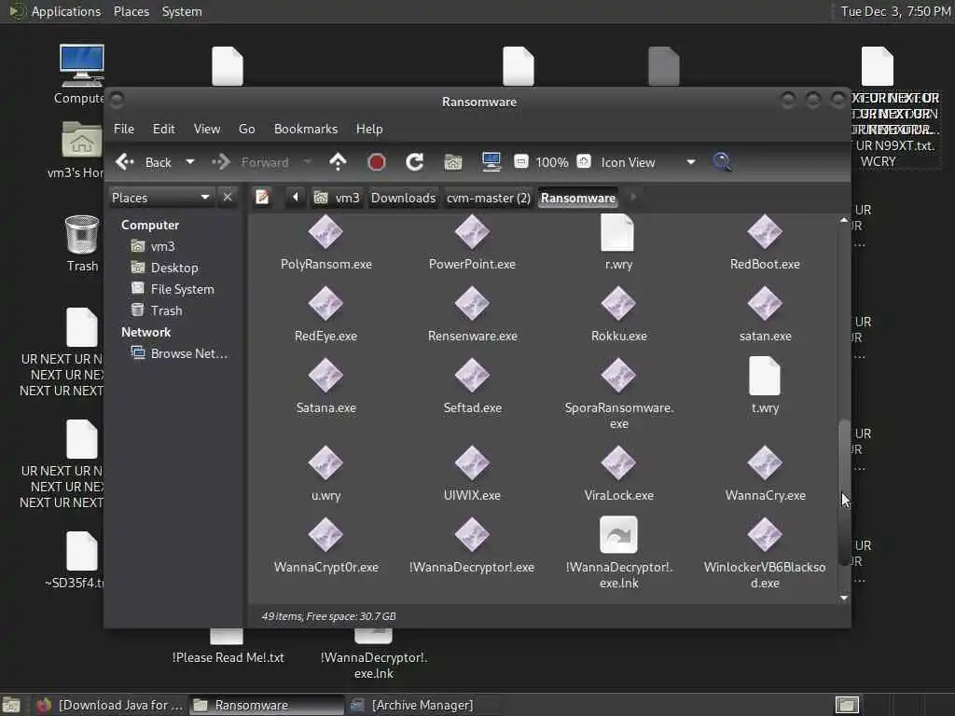Select the Seftad.exe file icon
The height and width of the screenshot is (716, 955).
[472, 376]
